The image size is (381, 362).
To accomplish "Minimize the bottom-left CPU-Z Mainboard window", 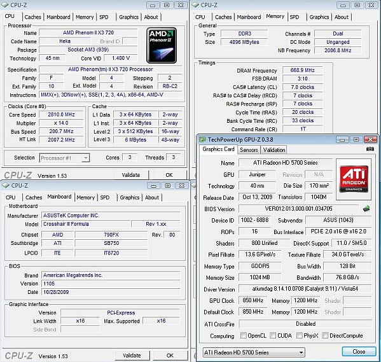I will point(153,186).
